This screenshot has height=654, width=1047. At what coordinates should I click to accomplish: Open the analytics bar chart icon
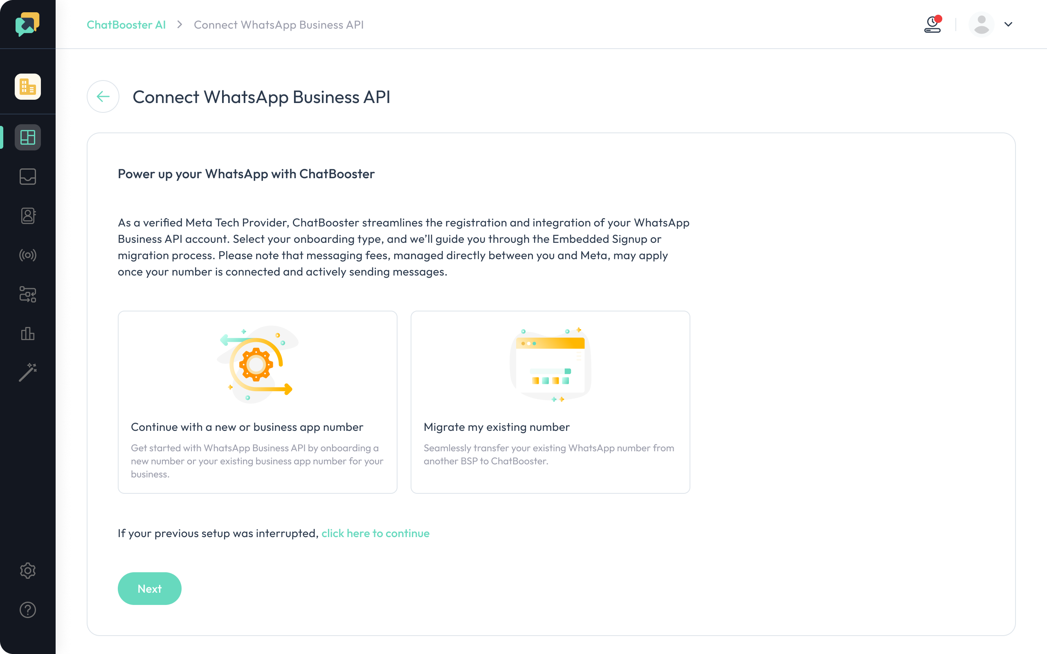coord(28,334)
